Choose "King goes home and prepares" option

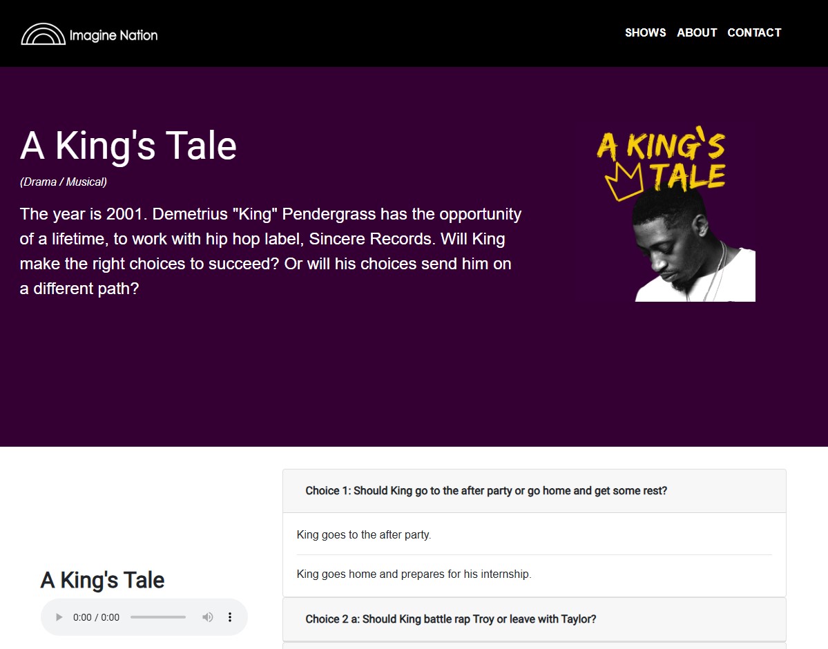[414, 574]
